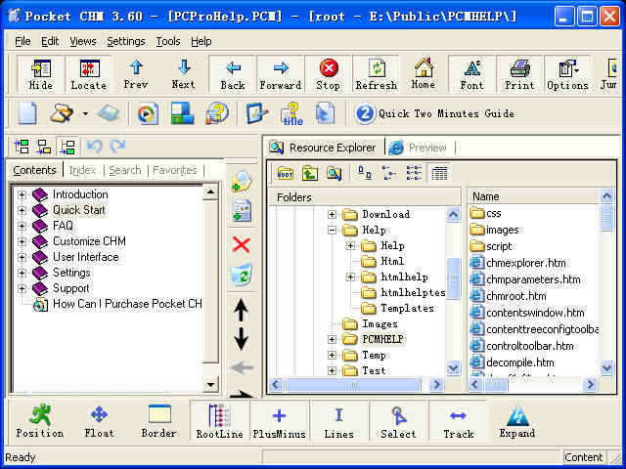This screenshot has height=469, width=626.
Task: Switch to the Favorites tab
Action: coord(175,170)
